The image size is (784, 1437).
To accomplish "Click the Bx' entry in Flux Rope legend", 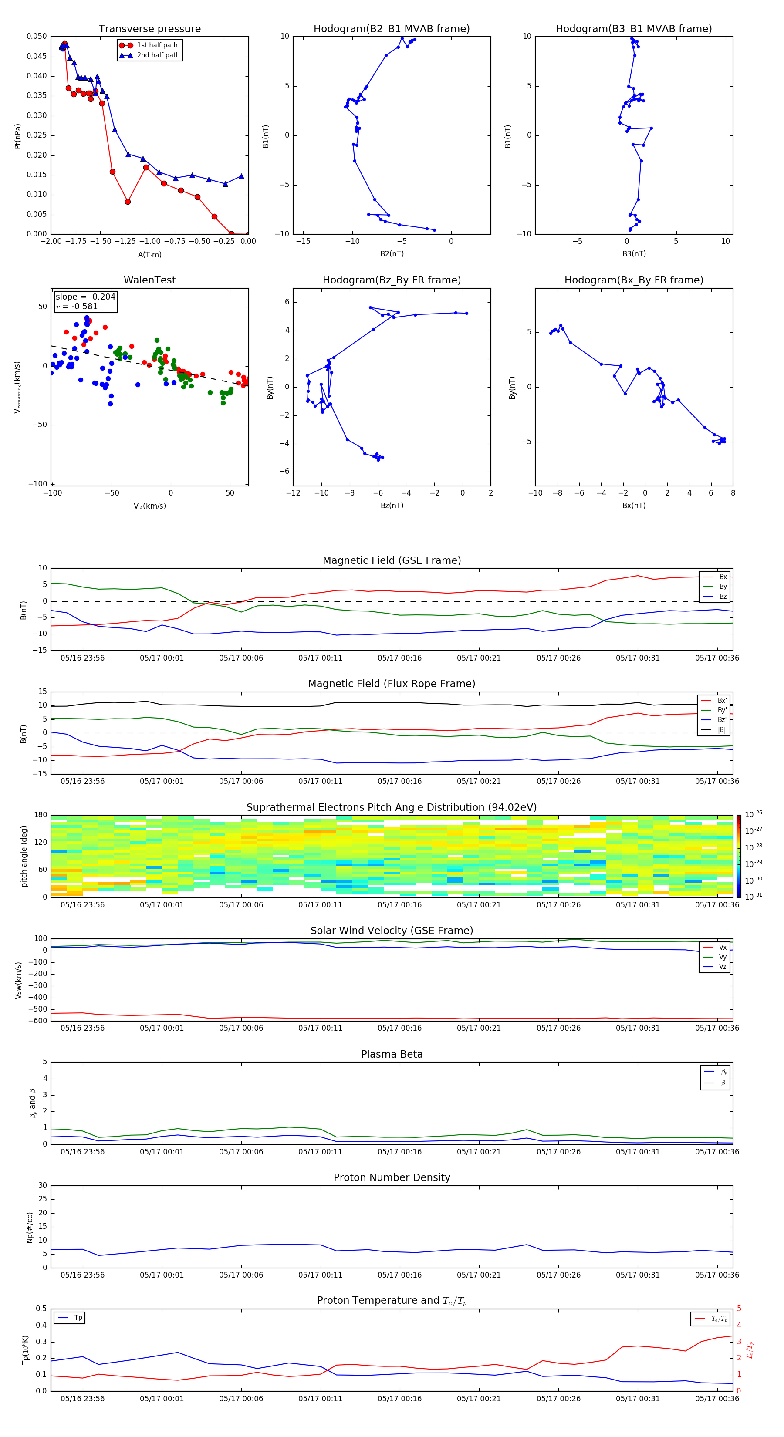I will coord(714,701).
